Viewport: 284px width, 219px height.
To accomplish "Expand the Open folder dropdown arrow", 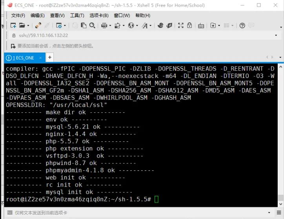I will point(28,26).
